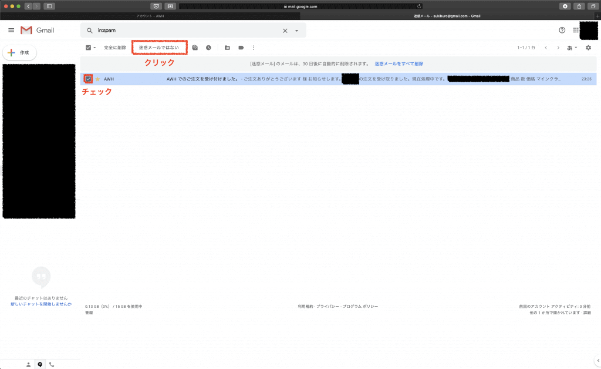Toggle the Safari sidebar button

point(49,6)
